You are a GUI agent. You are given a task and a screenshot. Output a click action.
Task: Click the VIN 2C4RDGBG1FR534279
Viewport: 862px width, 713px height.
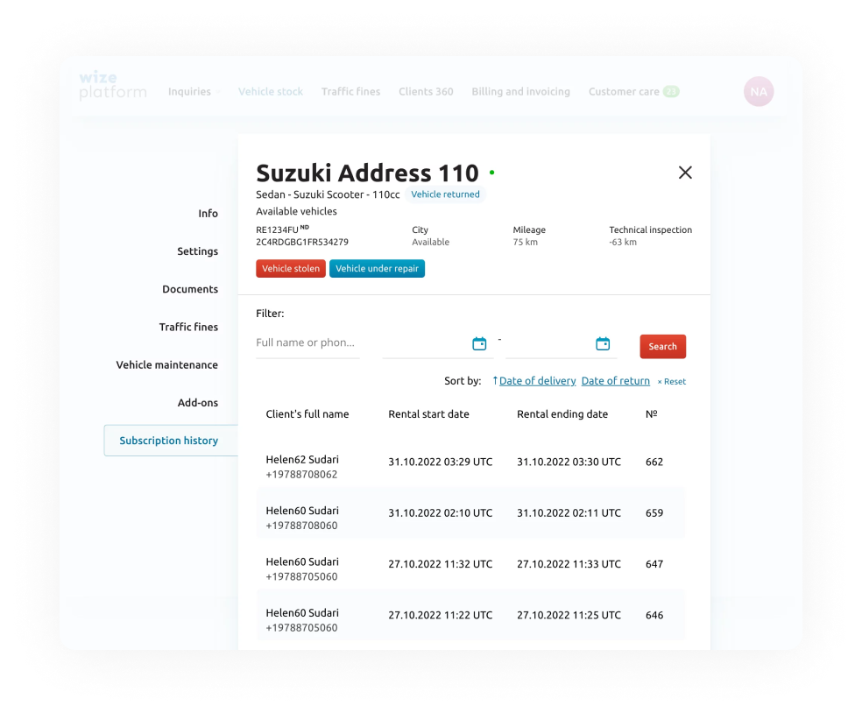point(302,242)
